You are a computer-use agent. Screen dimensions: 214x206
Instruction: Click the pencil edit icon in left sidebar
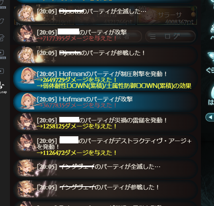point(2,38)
